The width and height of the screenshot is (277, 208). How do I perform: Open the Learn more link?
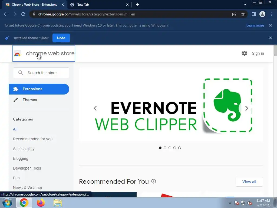255,25
